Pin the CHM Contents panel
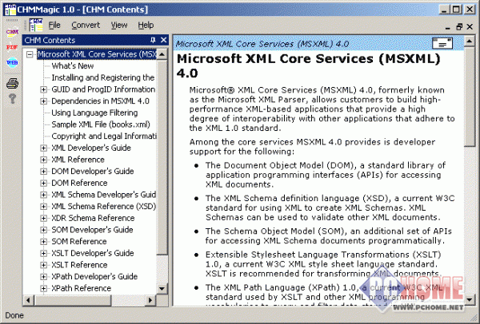 [153, 40]
